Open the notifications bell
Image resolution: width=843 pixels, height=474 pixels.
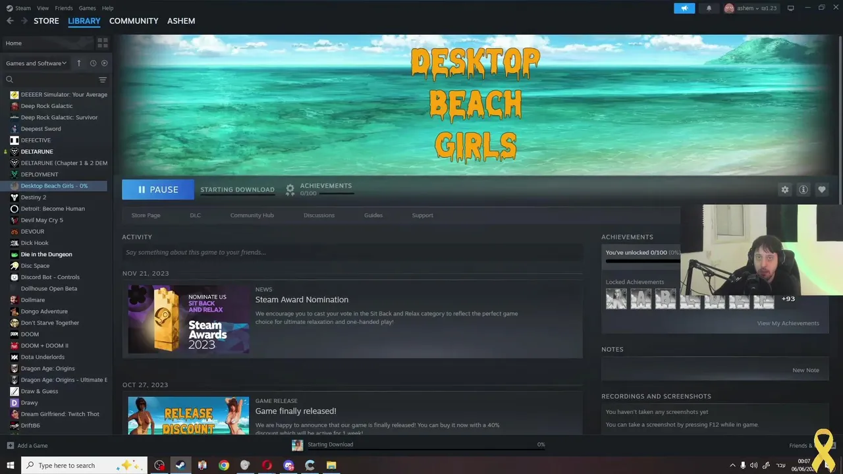point(709,8)
